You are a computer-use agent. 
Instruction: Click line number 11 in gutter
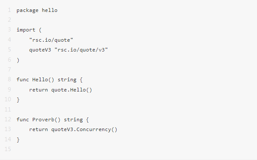click(x=8, y=109)
